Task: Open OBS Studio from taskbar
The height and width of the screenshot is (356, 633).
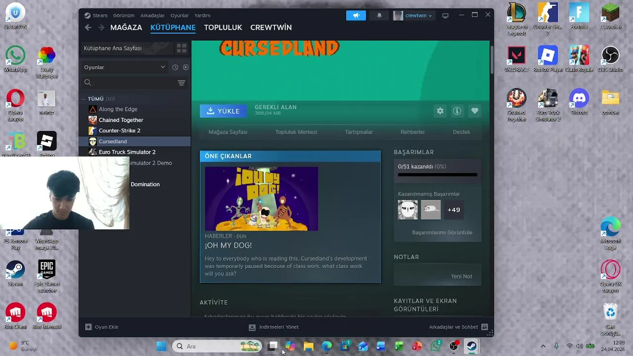Action: (453, 346)
